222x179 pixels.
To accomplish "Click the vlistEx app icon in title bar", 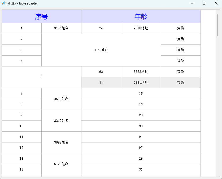I will (x=3, y=3).
